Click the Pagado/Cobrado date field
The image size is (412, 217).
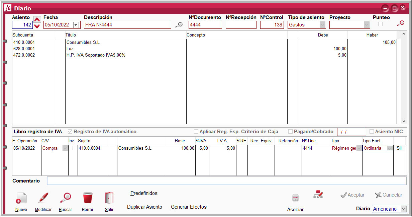pyautogui.click(x=351, y=132)
